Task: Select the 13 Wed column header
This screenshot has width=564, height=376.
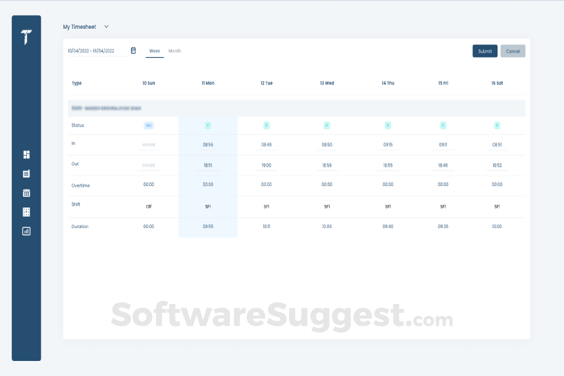Action: [x=327, y=83]
